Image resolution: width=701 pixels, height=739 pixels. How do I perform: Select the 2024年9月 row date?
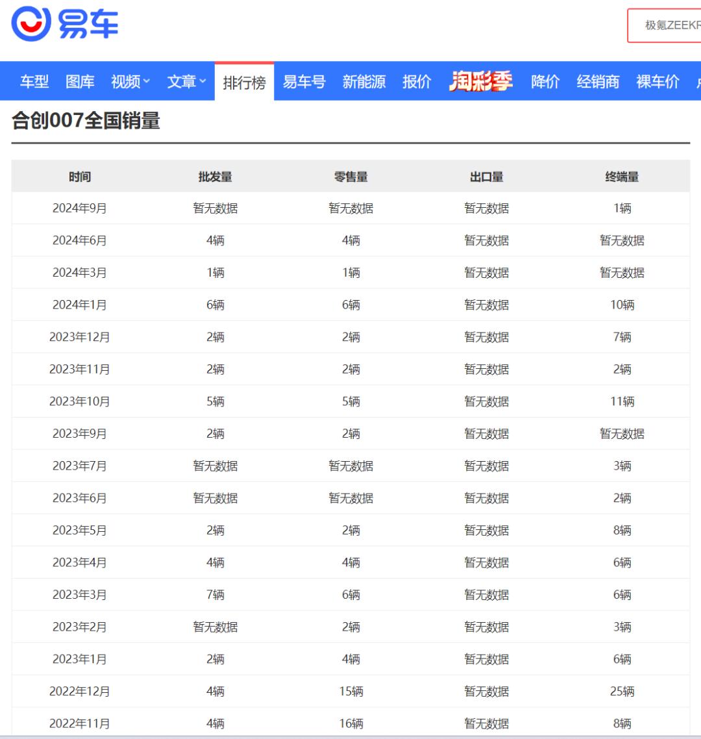click(x=80, y=208)
